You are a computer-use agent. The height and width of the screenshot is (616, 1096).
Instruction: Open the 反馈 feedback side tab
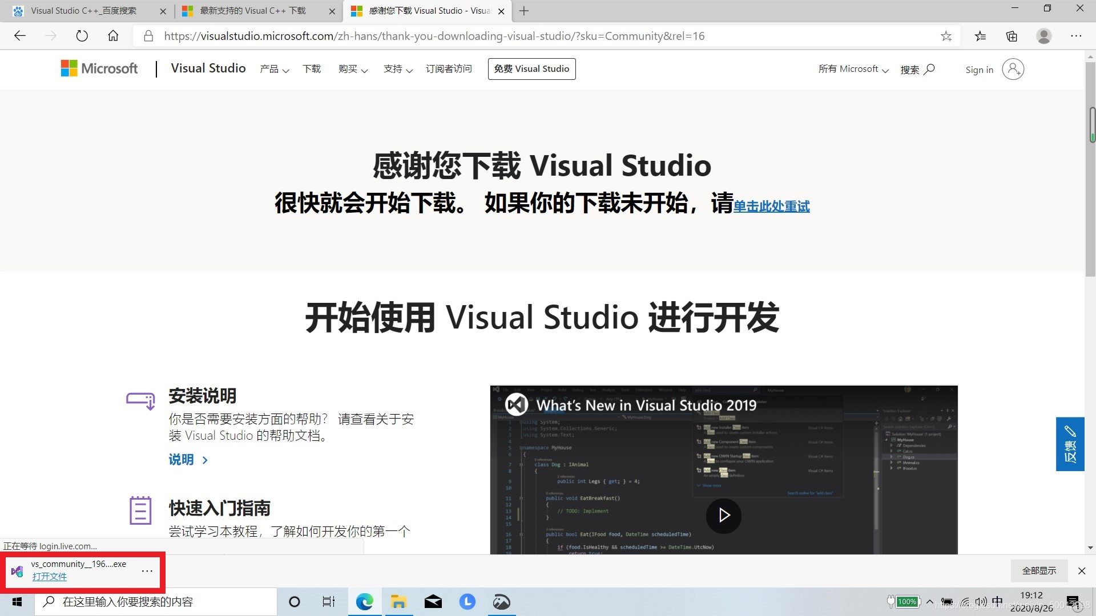click(1070, 444)
